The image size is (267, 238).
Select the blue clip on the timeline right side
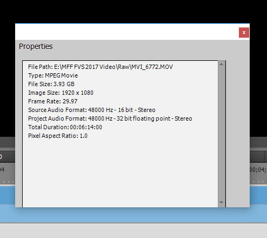point(258,195)
